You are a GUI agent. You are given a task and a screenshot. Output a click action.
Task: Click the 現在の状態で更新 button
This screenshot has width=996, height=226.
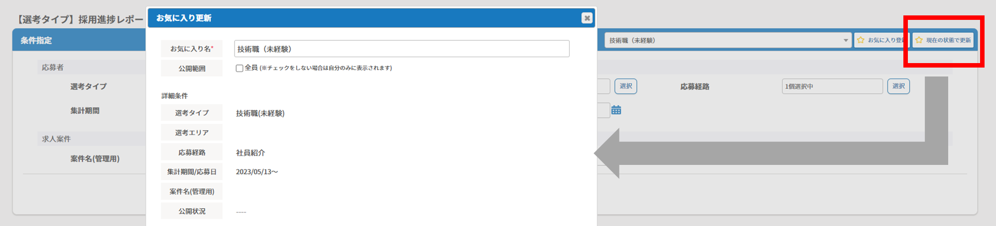point(943,40)
